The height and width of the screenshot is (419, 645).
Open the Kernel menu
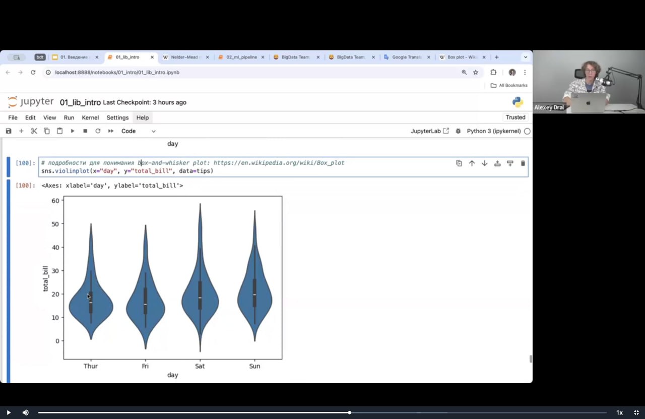point(90,117)
